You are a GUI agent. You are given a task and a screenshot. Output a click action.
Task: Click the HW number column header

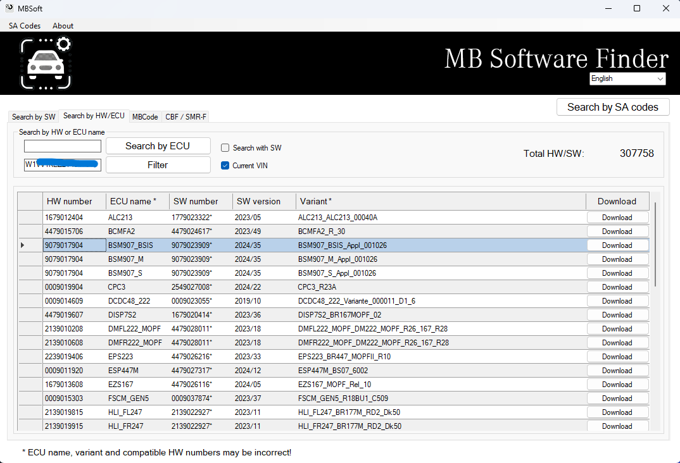tap(73, 201)
